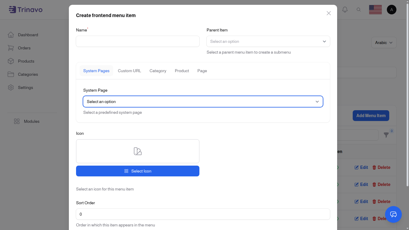This screenshot has height=230, width=409.
Task: Click the Trinavo logo
Action: click(x=26, y=9)
